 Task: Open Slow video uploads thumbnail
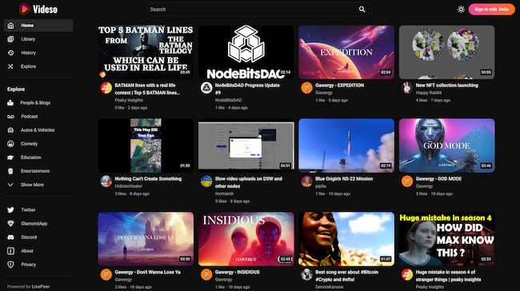tap(246, 145)
